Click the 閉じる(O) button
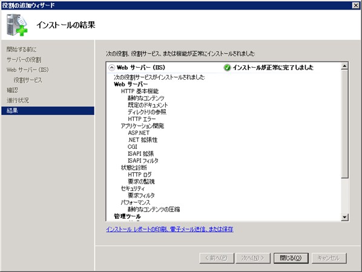 point(291,257)
